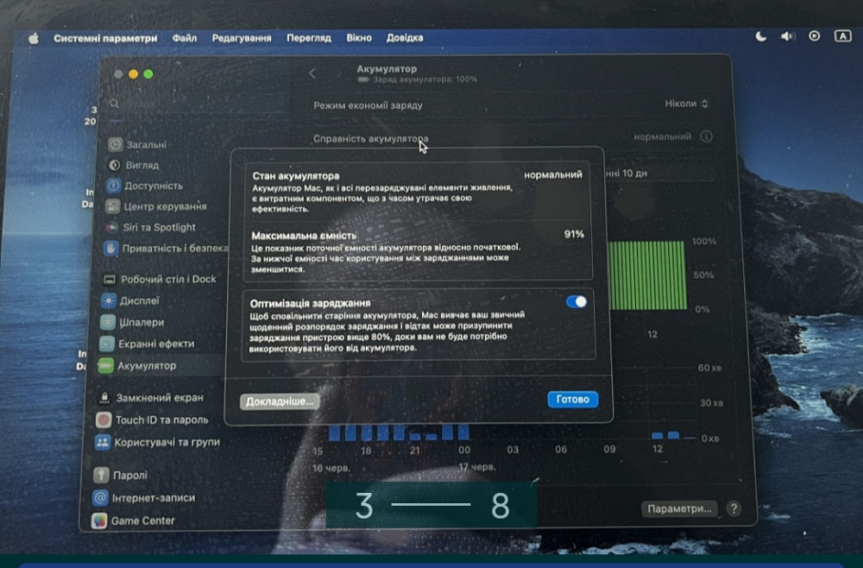Go back with the chevron arrow
Screen dimensions: 863x568
click(312, 74)
